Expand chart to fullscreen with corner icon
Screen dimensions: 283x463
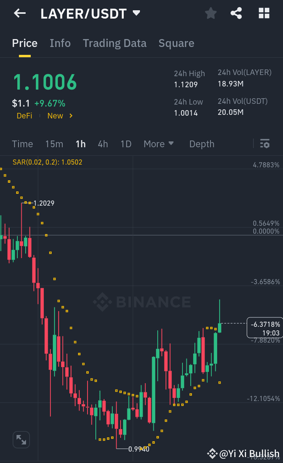coord(21,439)
